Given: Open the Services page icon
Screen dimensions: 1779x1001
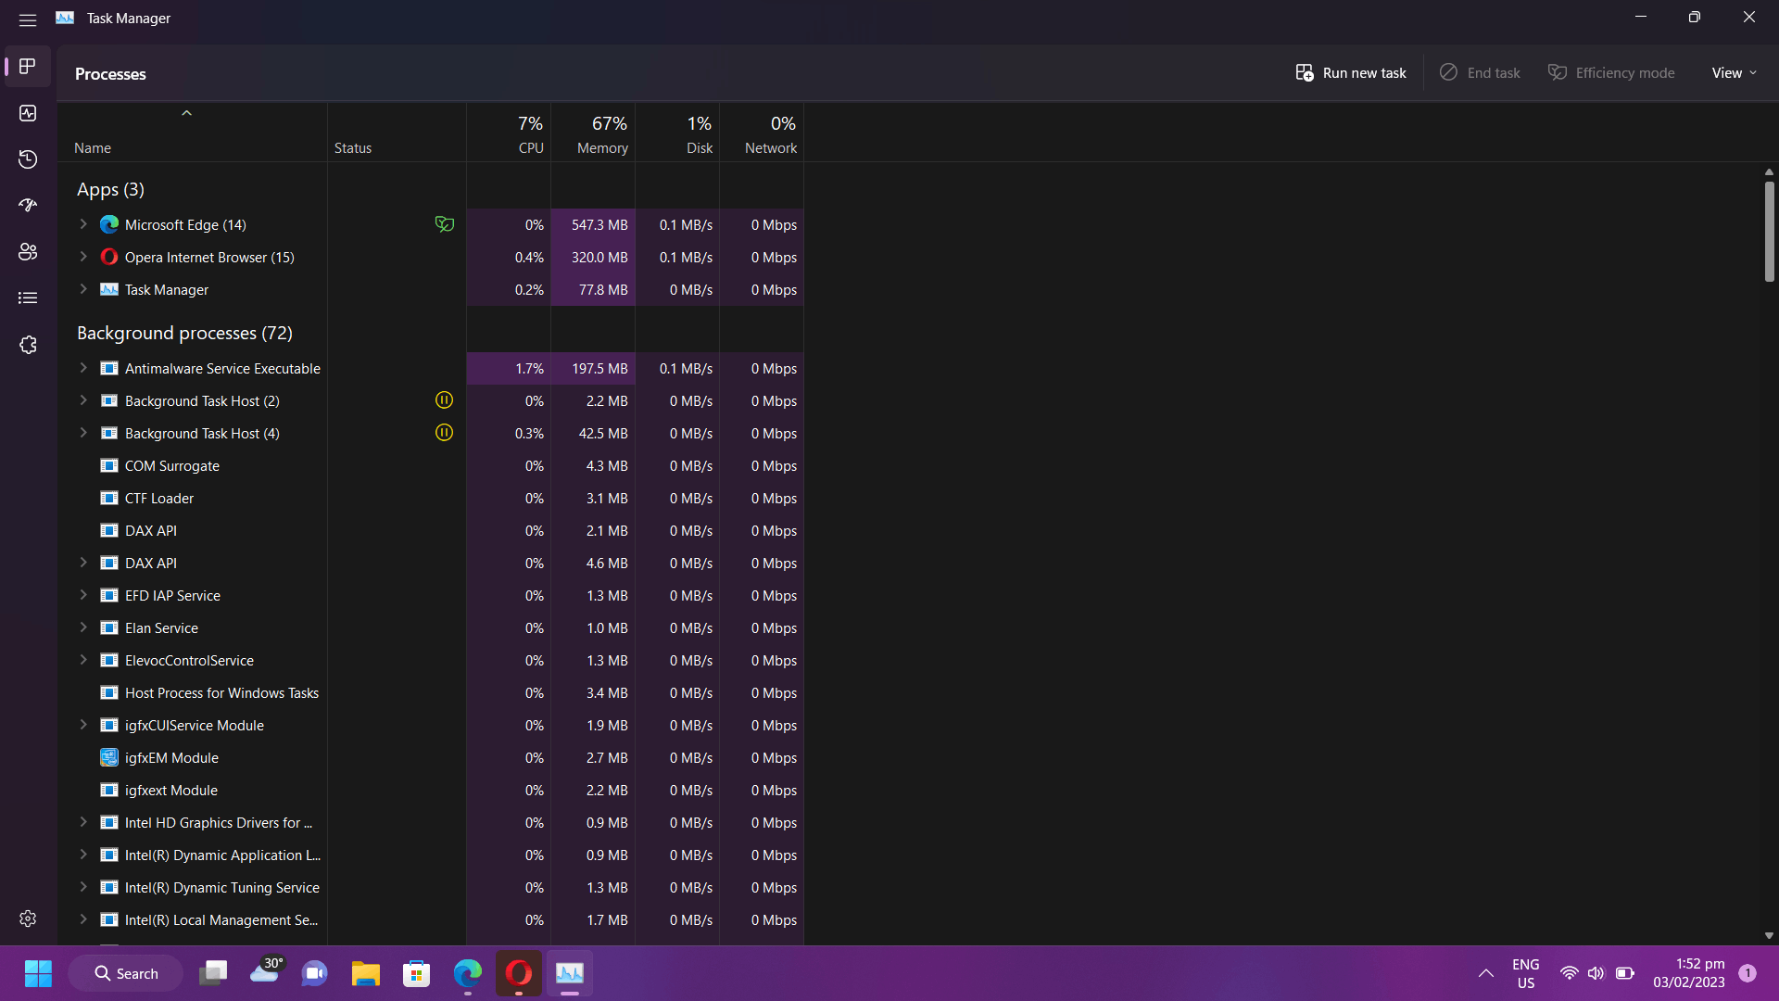Looking at the screenshot, I should [28, 345].
